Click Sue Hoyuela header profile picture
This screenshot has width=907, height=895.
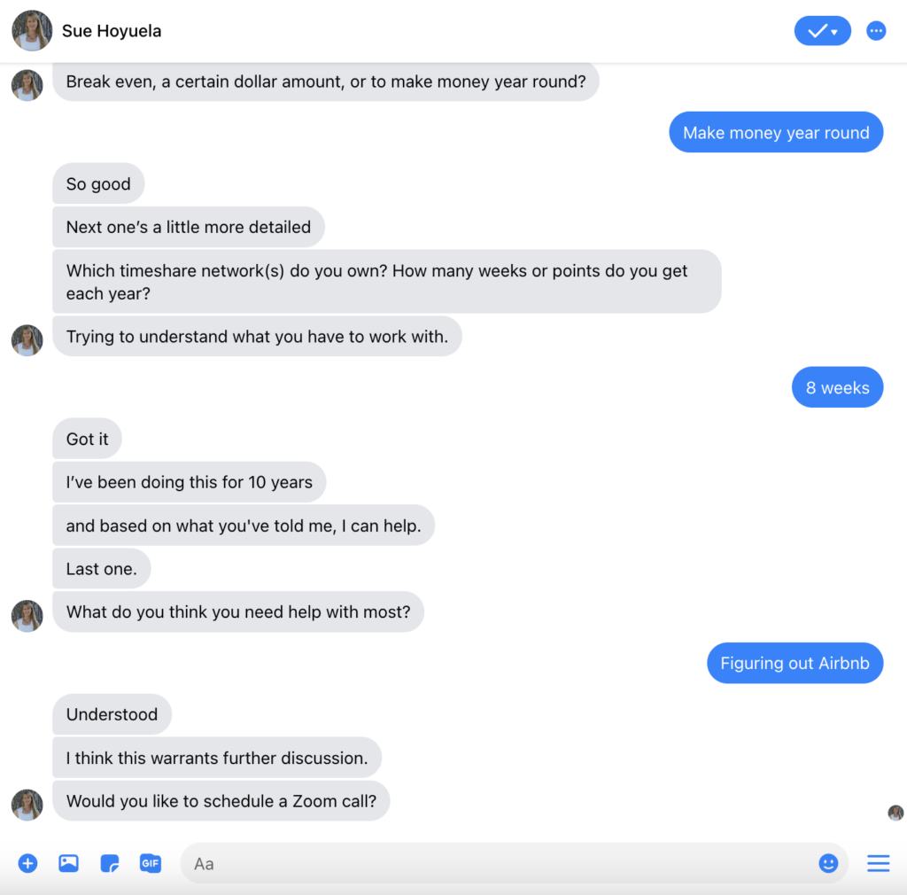[x=32, y=31]
